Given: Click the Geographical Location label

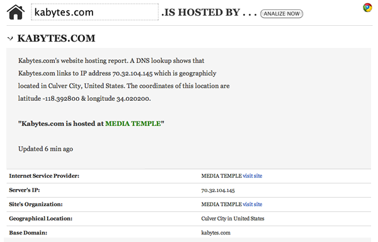Looking at the screenshot, I should click(x=41, y=219).
